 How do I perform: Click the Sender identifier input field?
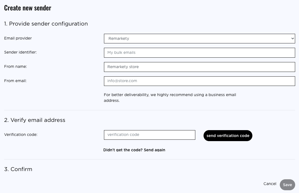(199, 53)
